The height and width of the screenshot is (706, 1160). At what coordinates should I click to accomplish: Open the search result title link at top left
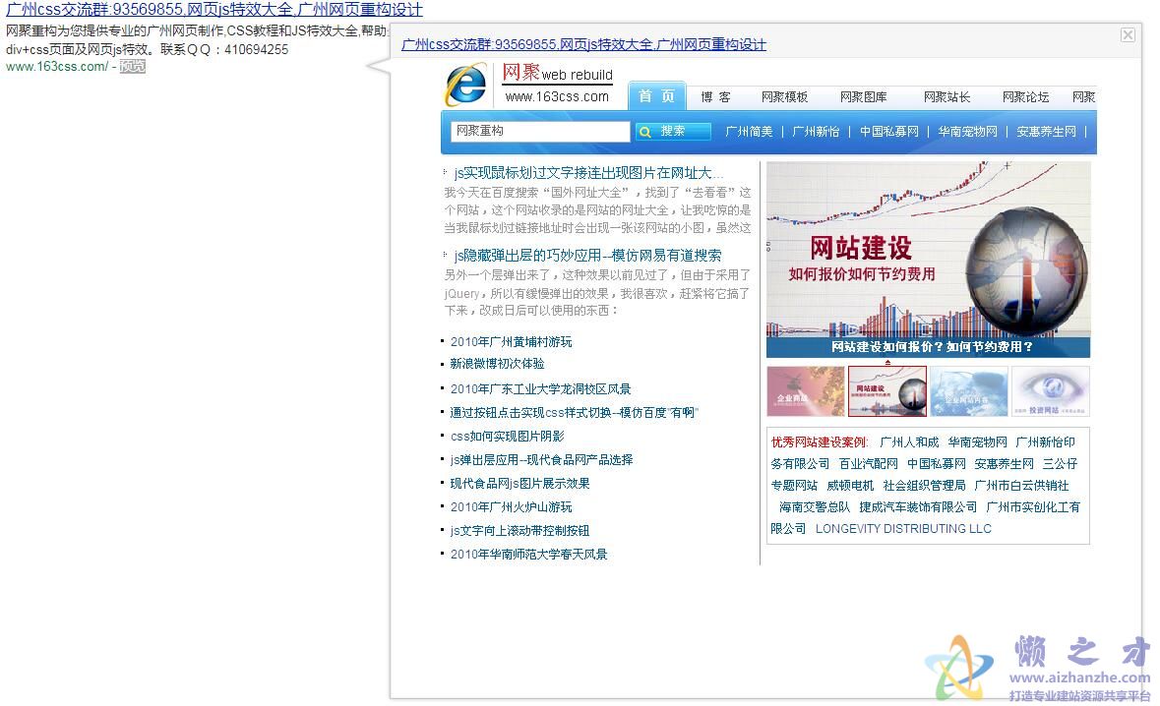(214, 10)
